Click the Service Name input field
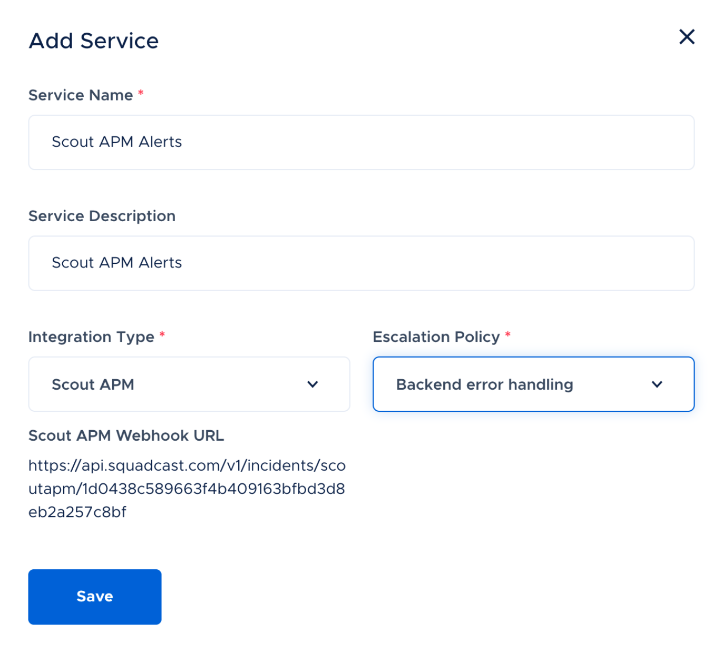 click(361, 142)
